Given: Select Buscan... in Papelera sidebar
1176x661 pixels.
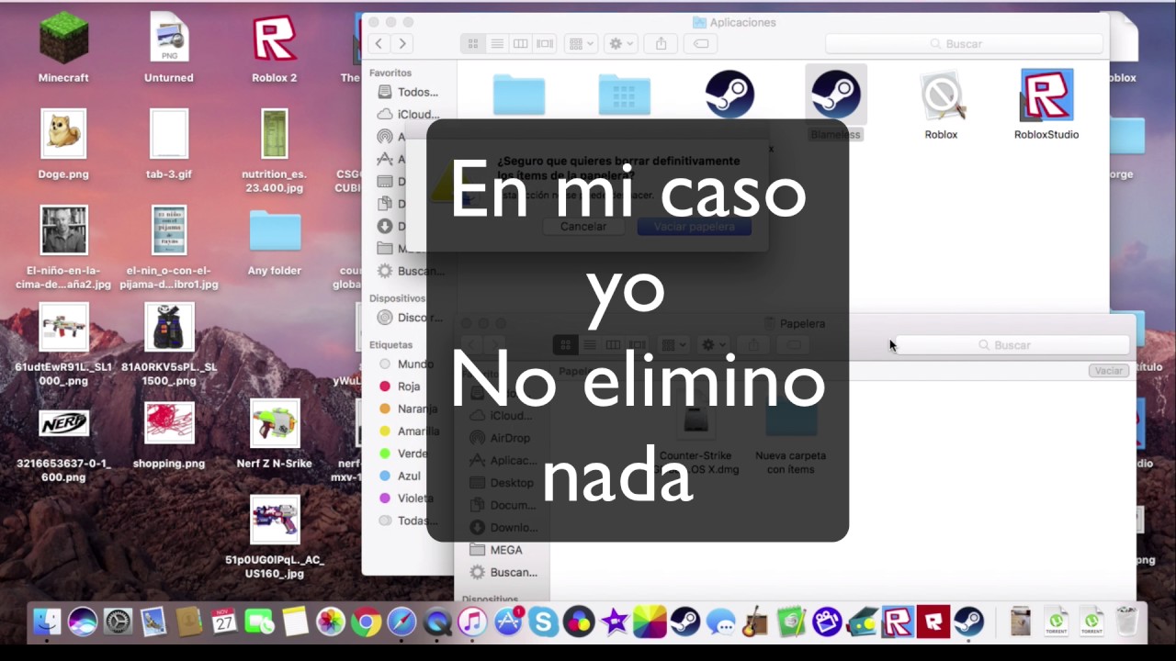Looking at the screenshot, I should (x=503, y=572).
